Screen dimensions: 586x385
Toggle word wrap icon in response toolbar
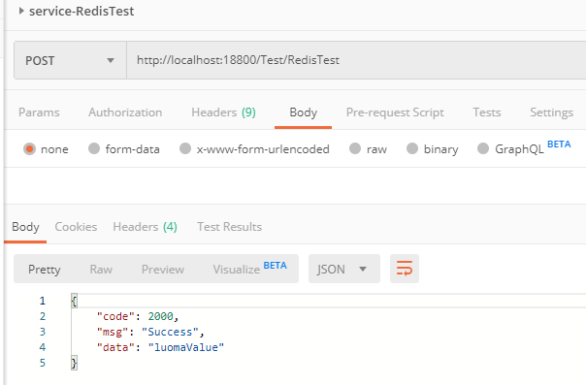click(x=405, y=269)
